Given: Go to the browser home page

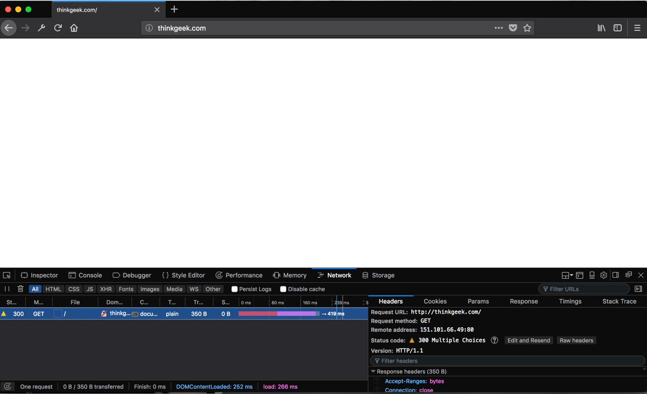Looking at the screenshot, I should tap(74, 28).
